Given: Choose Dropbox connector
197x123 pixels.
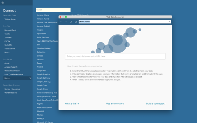Looking at the screenshot, I should pos(40,59).
